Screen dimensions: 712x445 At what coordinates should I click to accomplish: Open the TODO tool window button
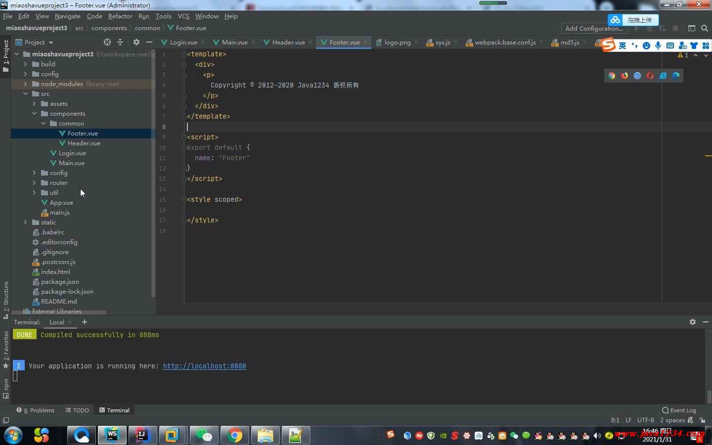point(77,410)
